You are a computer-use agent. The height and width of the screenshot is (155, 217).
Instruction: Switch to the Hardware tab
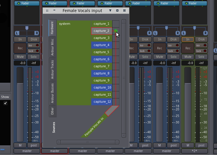[x=52, y=28]
